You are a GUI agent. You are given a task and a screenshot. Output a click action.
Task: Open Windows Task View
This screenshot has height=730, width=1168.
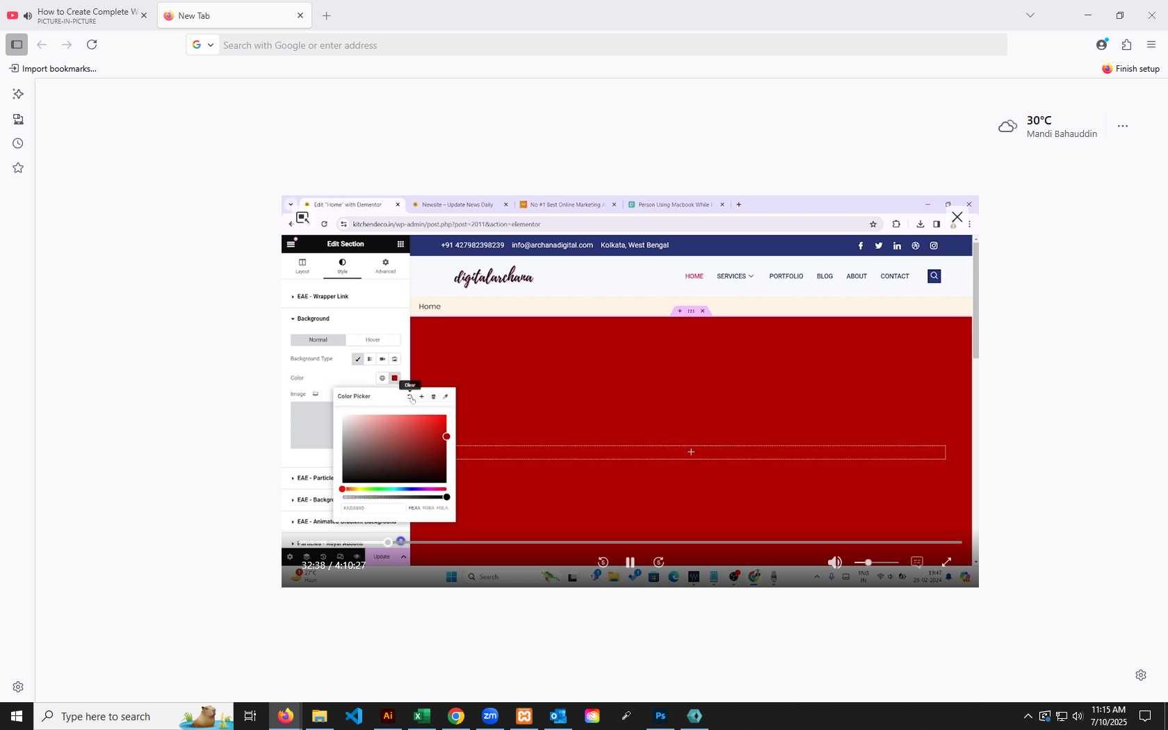point(250,716)
